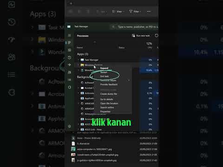Click the ASUS Link - Near process icon
Image resolution: width=223 pixels, height=167 pixels.
(82, 129)
